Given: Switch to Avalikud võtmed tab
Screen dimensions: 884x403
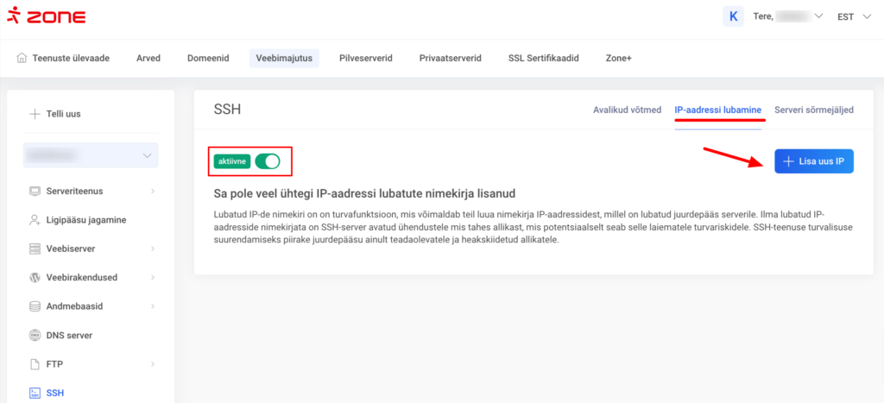Looking at the screenshot, I should [627, 110].
